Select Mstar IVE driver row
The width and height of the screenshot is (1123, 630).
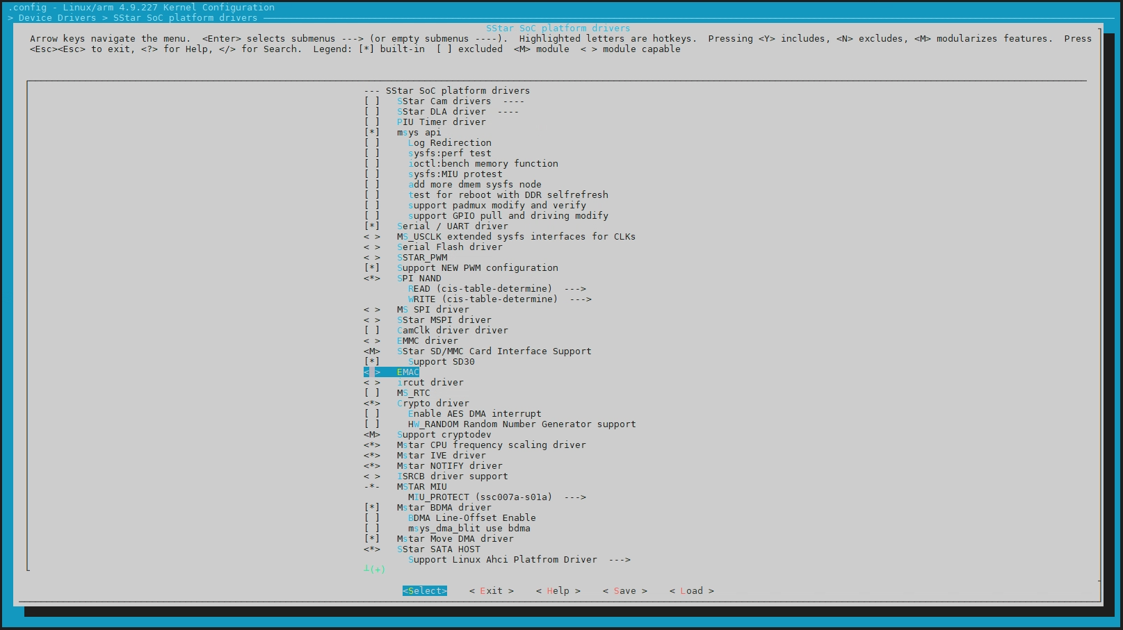425,456
